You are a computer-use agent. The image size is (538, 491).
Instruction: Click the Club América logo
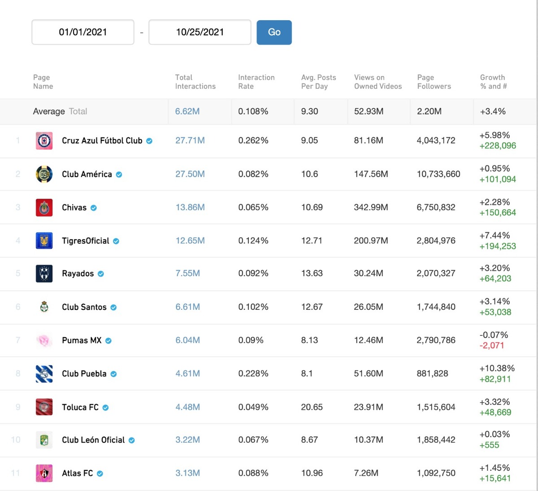tap(44, 174)
